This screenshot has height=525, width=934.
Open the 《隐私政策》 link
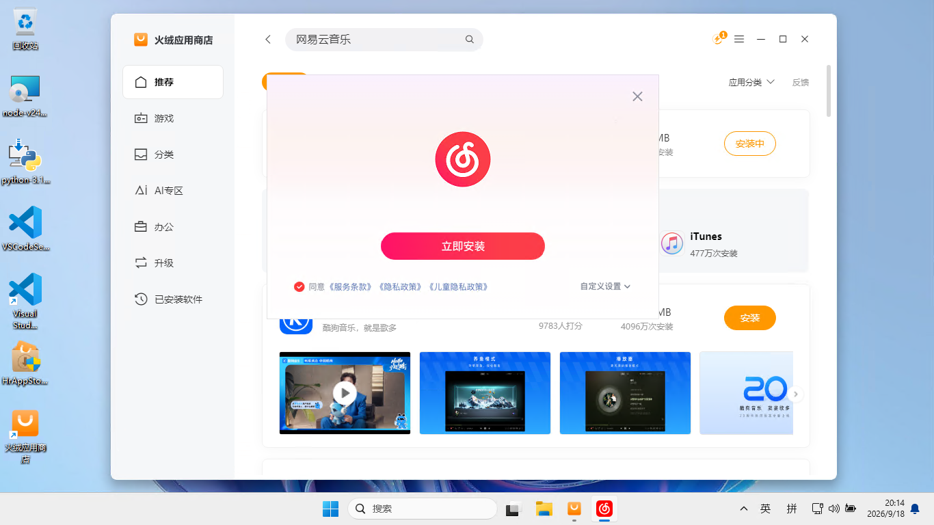pyautogui.click(x=401, y=286)
